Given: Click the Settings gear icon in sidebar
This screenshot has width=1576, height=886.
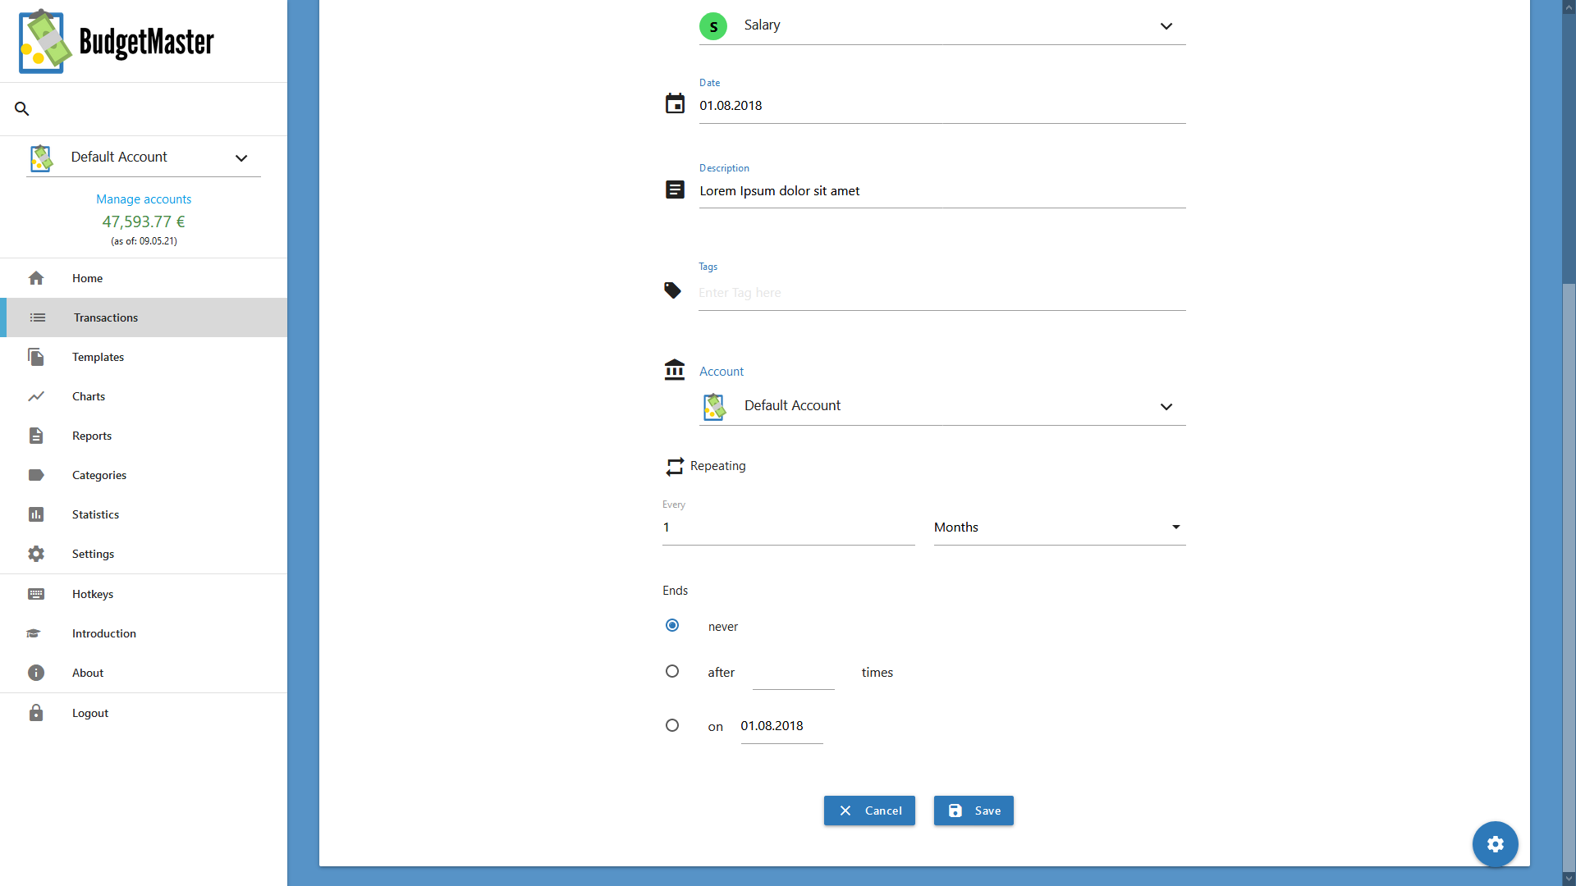Looking at the screenshot, I should click(36, 554).
